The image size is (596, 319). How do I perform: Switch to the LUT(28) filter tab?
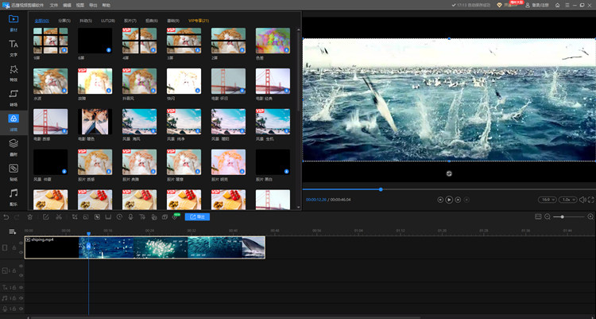[x=107, y=19]
